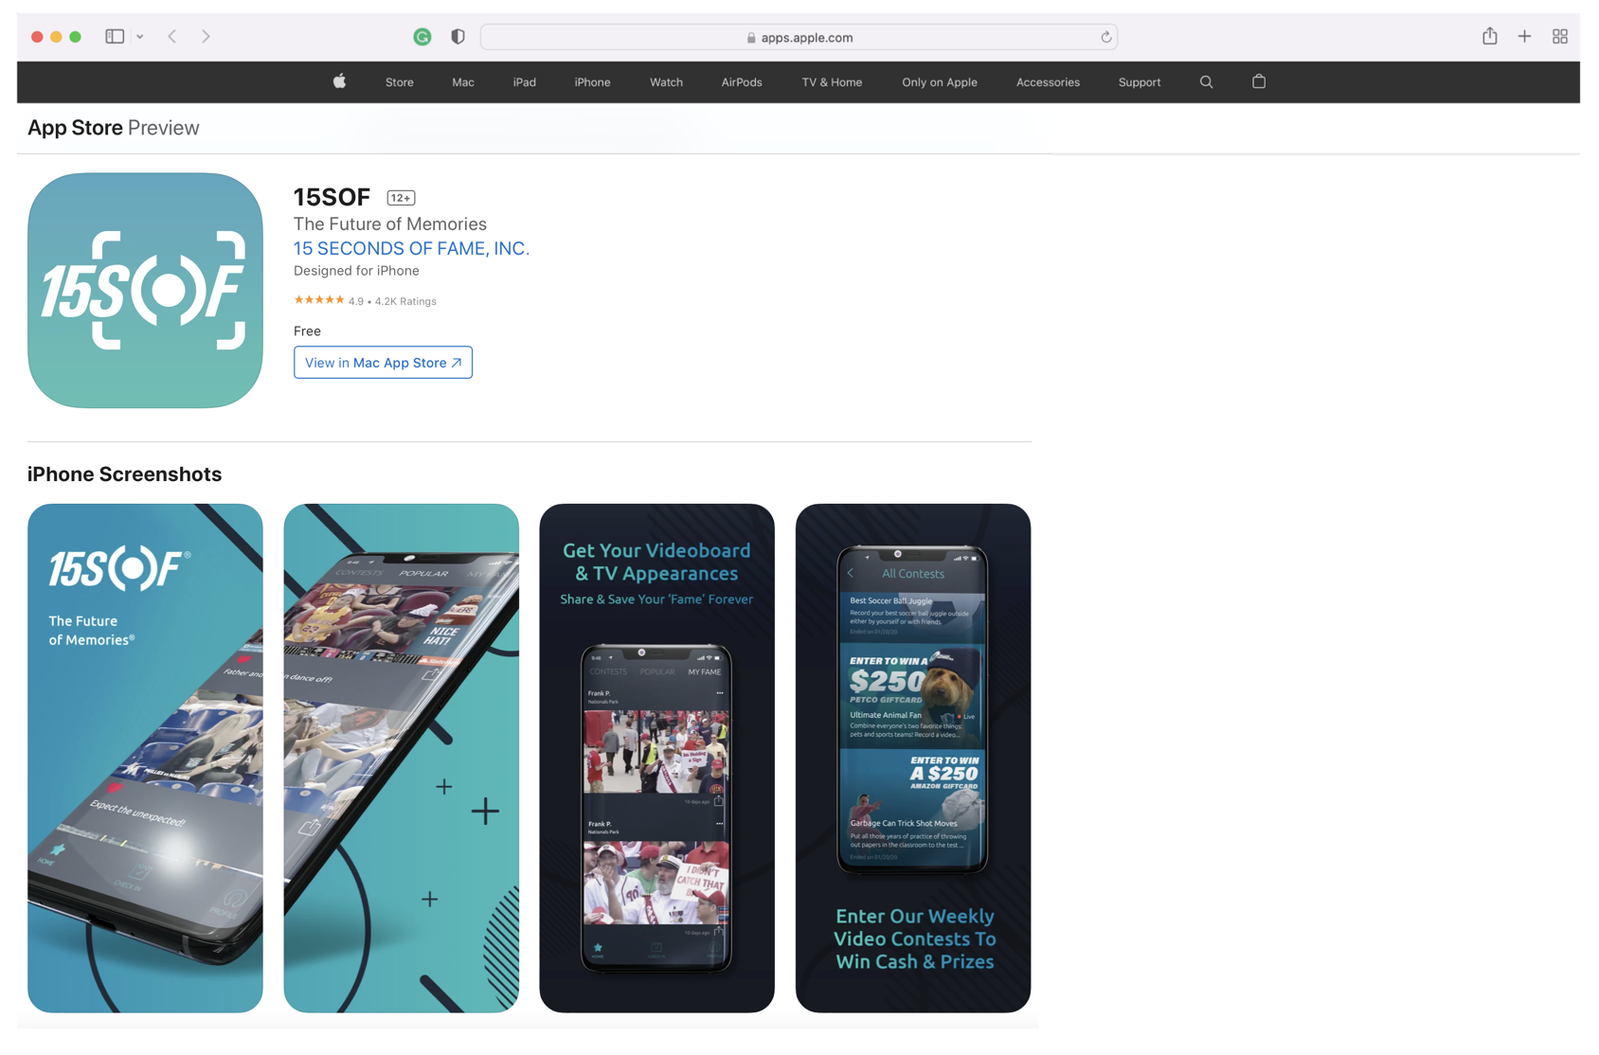Click the 15SOF app icon
The image size is (1599, 1055).
click(145, 290)
